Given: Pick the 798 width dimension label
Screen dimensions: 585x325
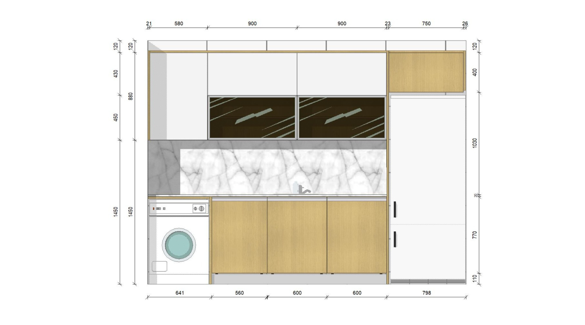Looking at the screenshot, I should click(x=427, y=293).
